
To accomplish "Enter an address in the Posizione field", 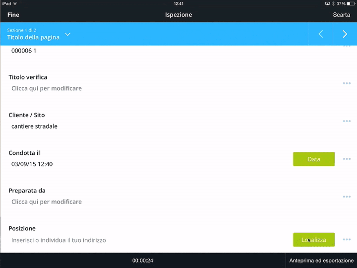I will click(59, 240).
